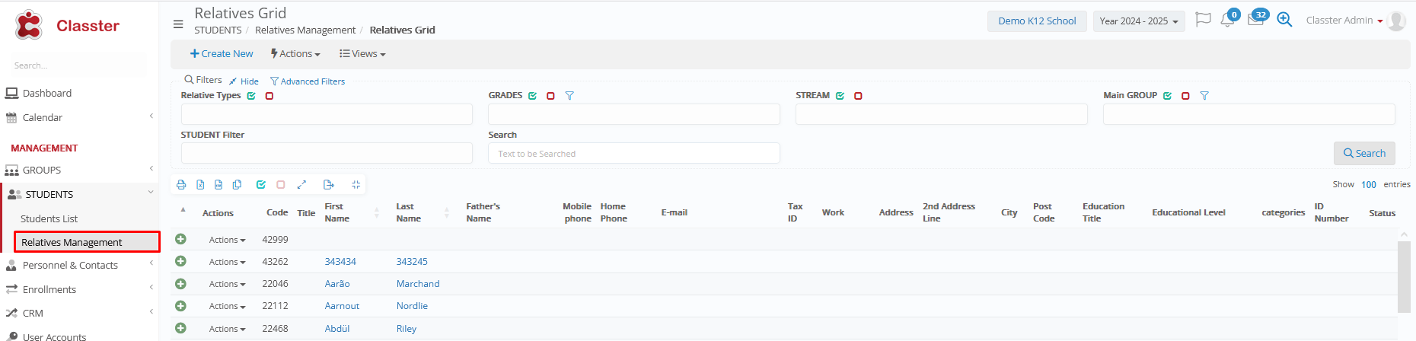Click the GRADES funnel filter icon
This screenshot has height=341, width=1416.
point(569,96)
